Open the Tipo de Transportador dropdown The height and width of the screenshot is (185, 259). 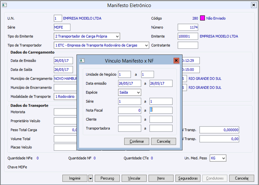tap(146, 45)
